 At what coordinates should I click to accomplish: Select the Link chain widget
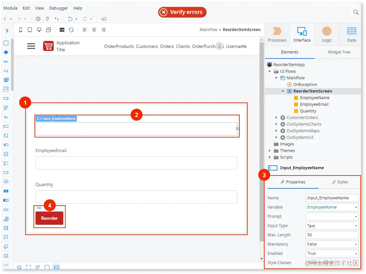[x=6, y=210]
